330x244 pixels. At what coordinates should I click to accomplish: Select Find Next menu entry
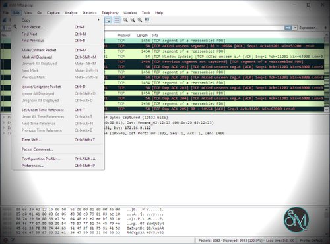point(57,34)
